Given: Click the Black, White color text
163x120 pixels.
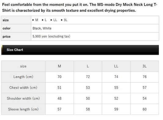Looking at the screenshot, I should tap(42, 28).
